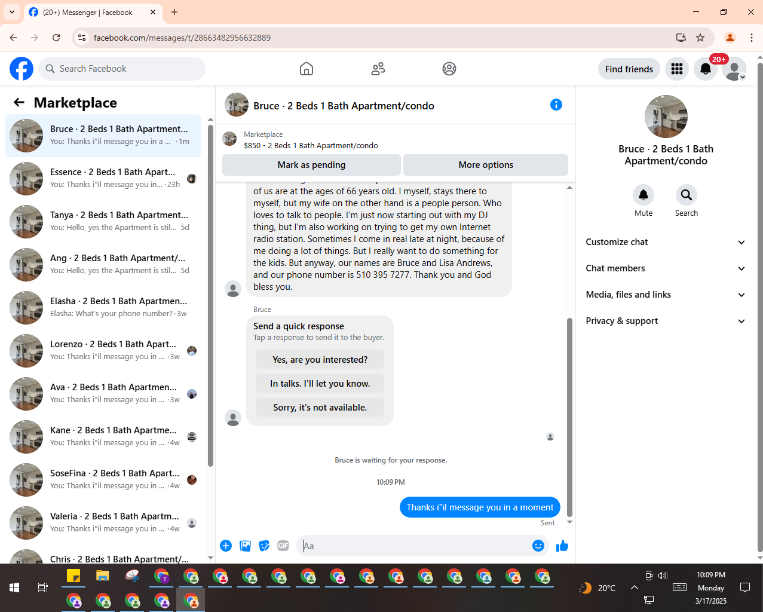Mute this conversation with the bell icon

[x=644, y=195]
